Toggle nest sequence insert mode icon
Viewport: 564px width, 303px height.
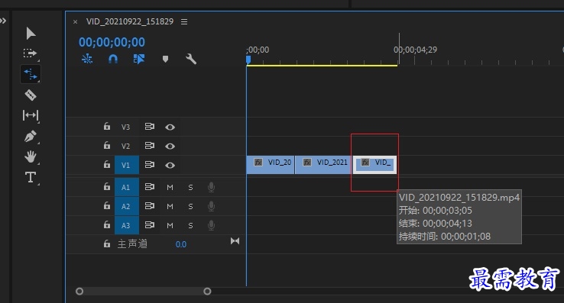pyautogui.click(x=87, y=59)
